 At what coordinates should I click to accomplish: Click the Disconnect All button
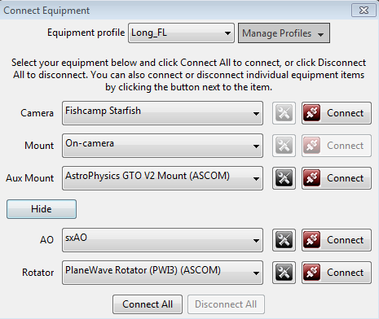[226, 304]
